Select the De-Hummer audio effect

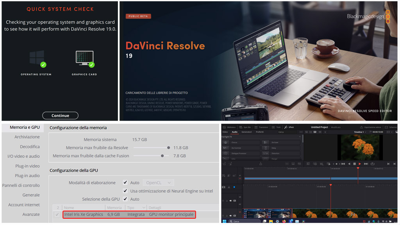(241, 148)
